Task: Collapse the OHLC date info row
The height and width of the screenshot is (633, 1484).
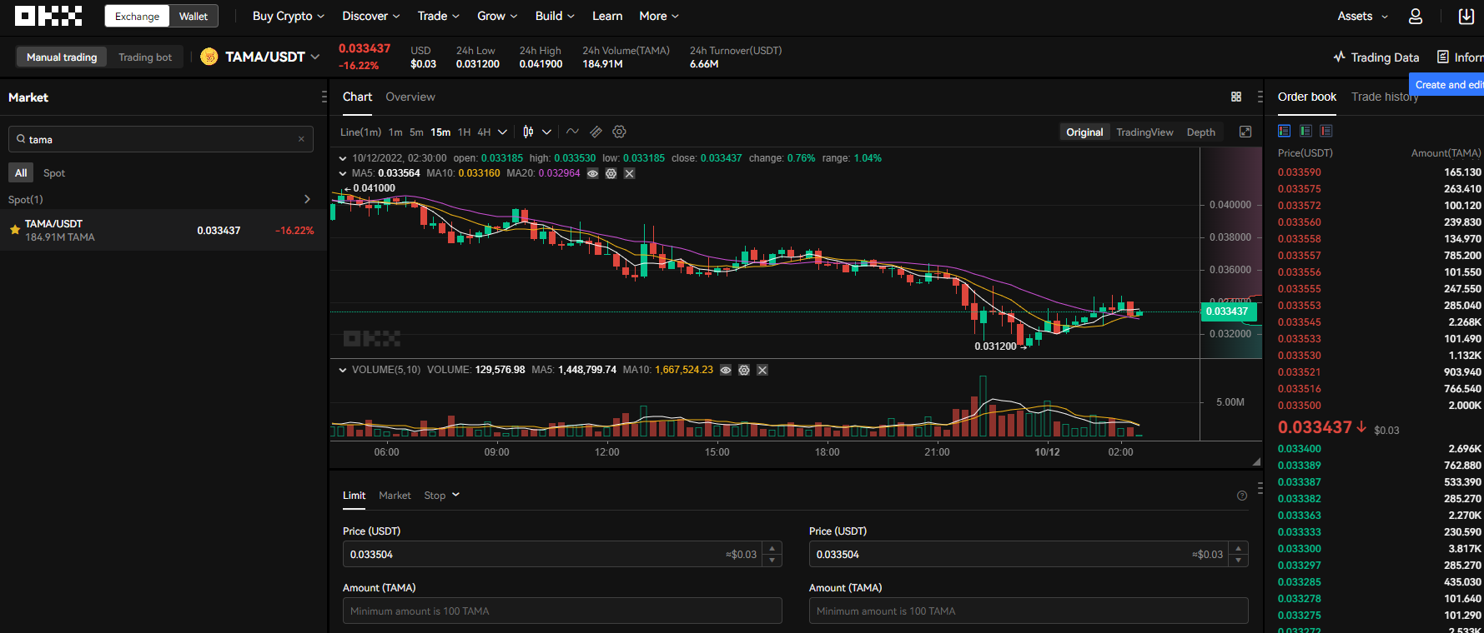Action: pyautogui.click(x=343, y=158)
